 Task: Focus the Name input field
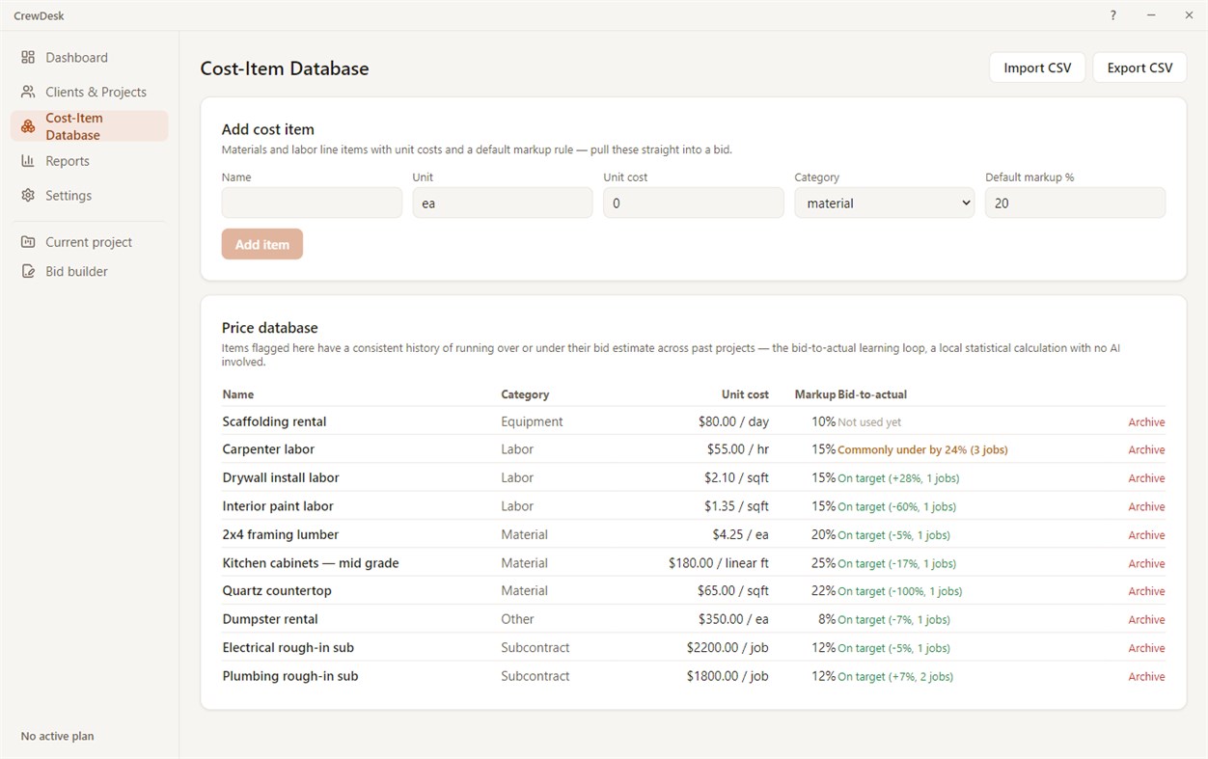(312, 203)
